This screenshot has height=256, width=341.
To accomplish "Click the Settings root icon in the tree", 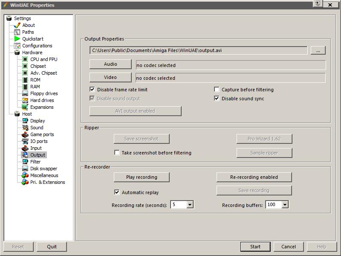I will pyautogui.click(x=9, y=18).
